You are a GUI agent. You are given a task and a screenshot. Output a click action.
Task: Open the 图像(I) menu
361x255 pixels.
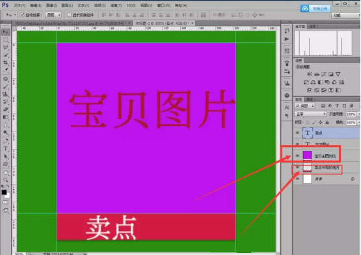point(51,5)
